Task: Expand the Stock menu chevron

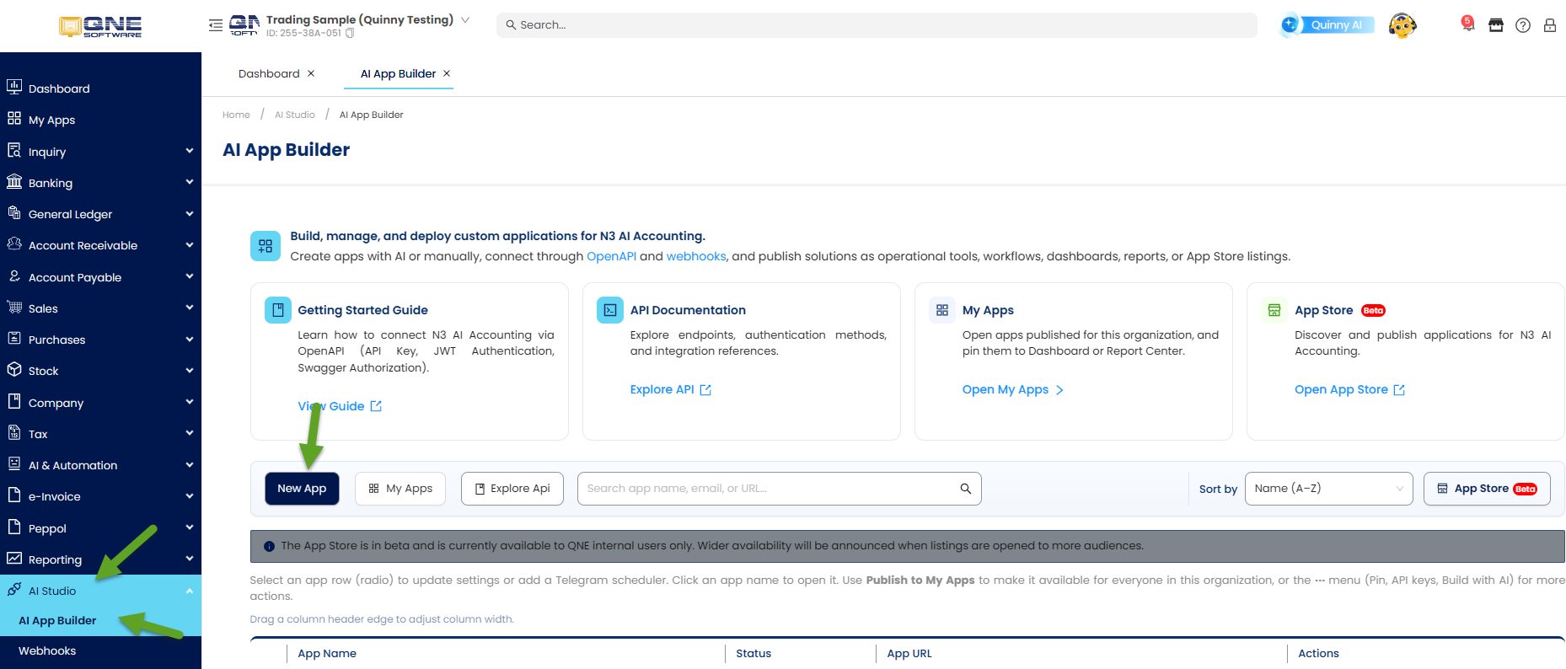Action: click(x=190, y=371)
